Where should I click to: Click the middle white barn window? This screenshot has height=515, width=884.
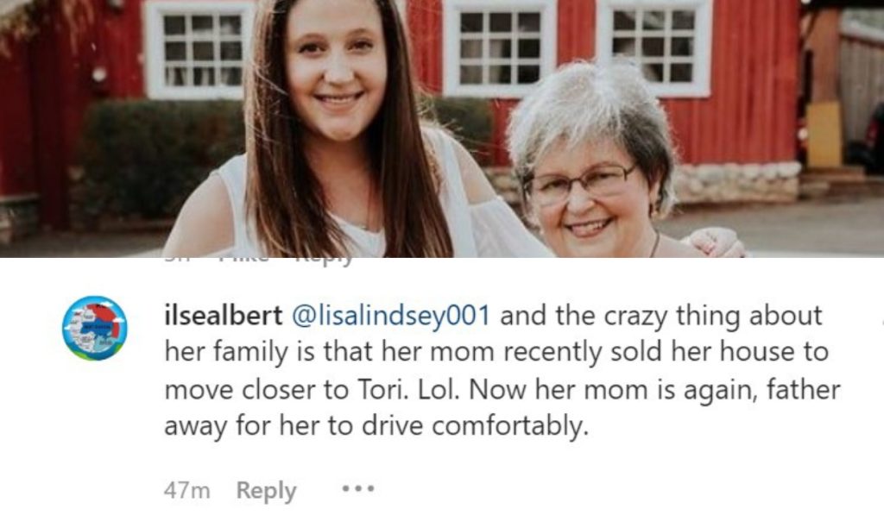[499, 48]
